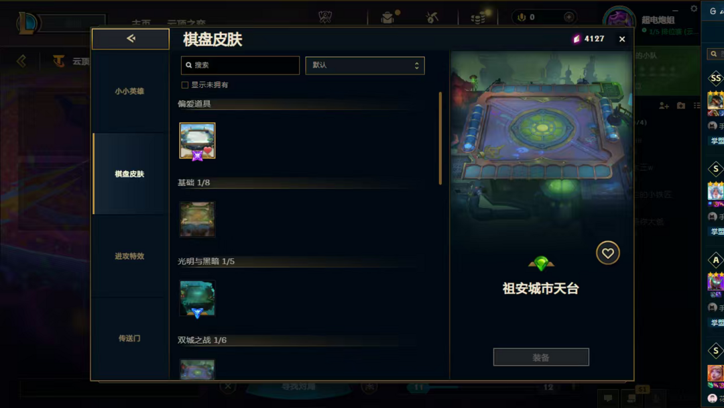The image size is (724, 408).
Task: Expand the 默认 sort dropdown
Action: point(365,66)
